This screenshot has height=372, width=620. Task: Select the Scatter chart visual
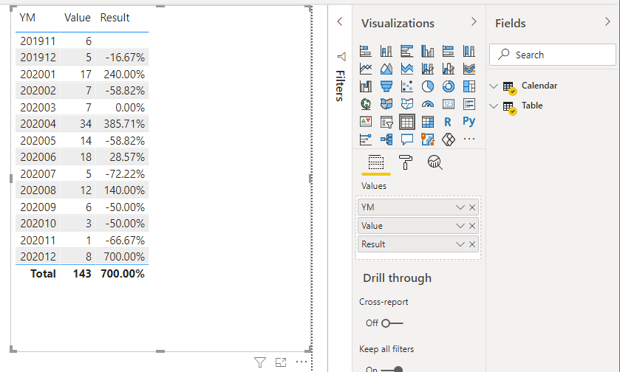[407, 86]
